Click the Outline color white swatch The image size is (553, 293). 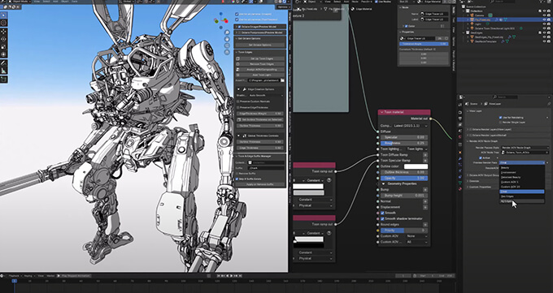pyautogui.click(x=416, y=166)
